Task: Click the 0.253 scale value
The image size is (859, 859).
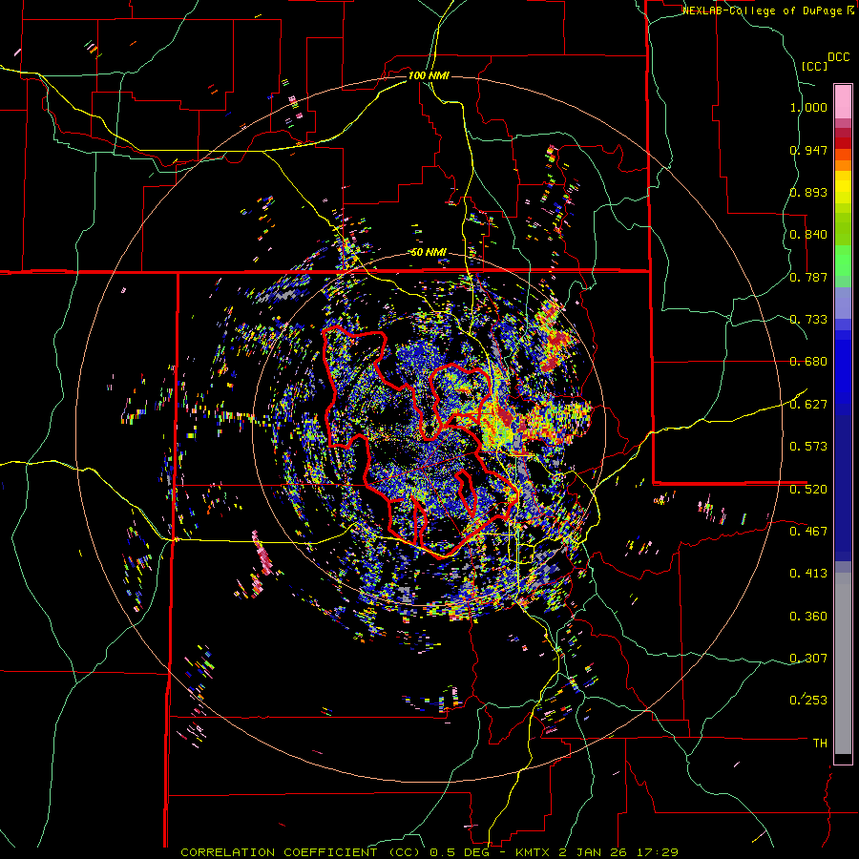Action: (x=808, y=701)
